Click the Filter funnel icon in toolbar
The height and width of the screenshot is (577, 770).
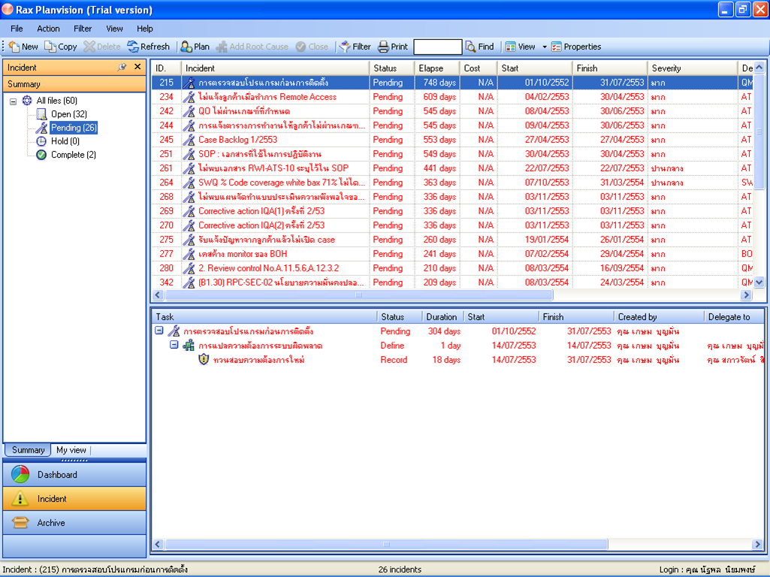click(x=345, y=47)
